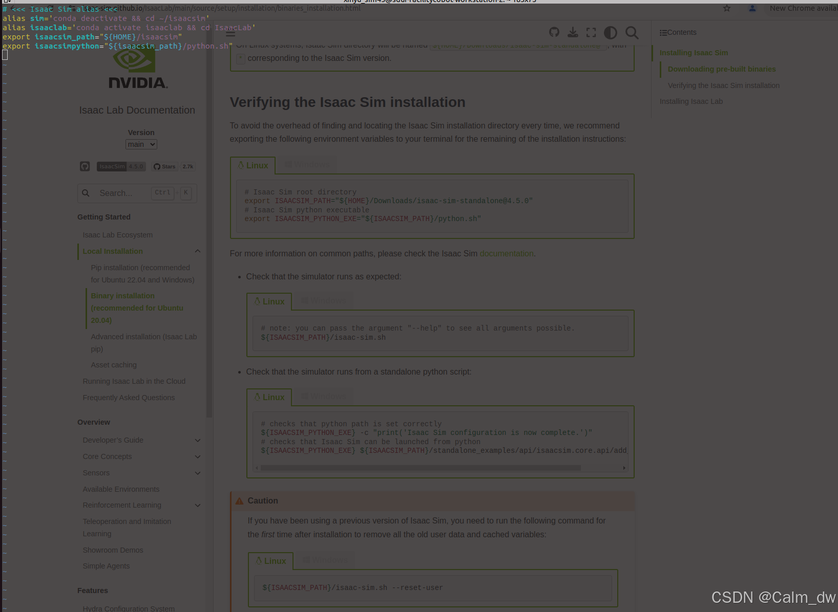Toggle the sidebar hamburger menu

click(x=231, y=34)
